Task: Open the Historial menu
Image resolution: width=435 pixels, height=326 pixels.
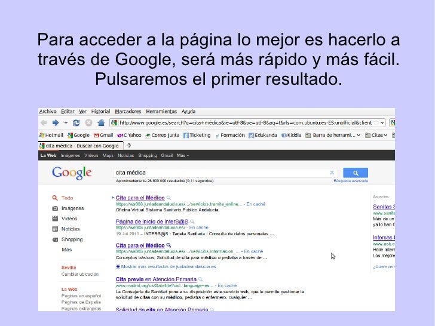Action: click(101, 112)
